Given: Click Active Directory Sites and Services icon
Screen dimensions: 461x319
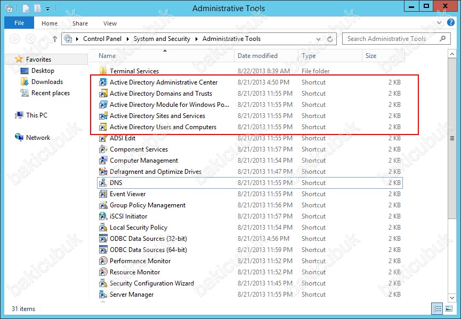Looking at the screenshot, I should tap(103, 116).
